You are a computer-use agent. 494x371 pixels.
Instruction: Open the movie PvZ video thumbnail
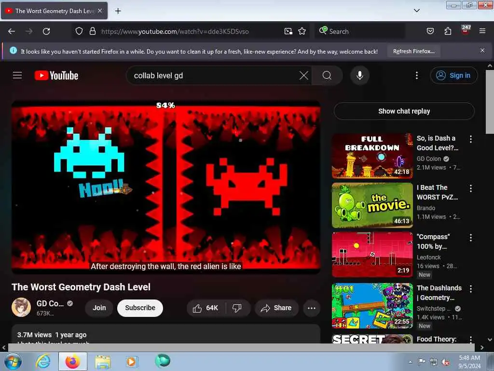click(372, 205)
